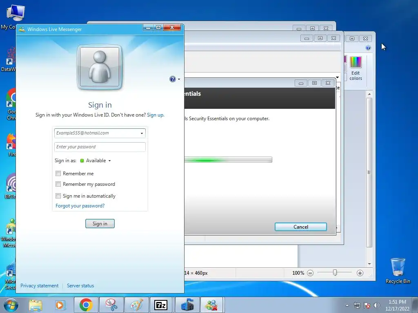Launch Windows Media Player from taskbar
Viewport: 418px width, 313px height.
tap(60, 305)
